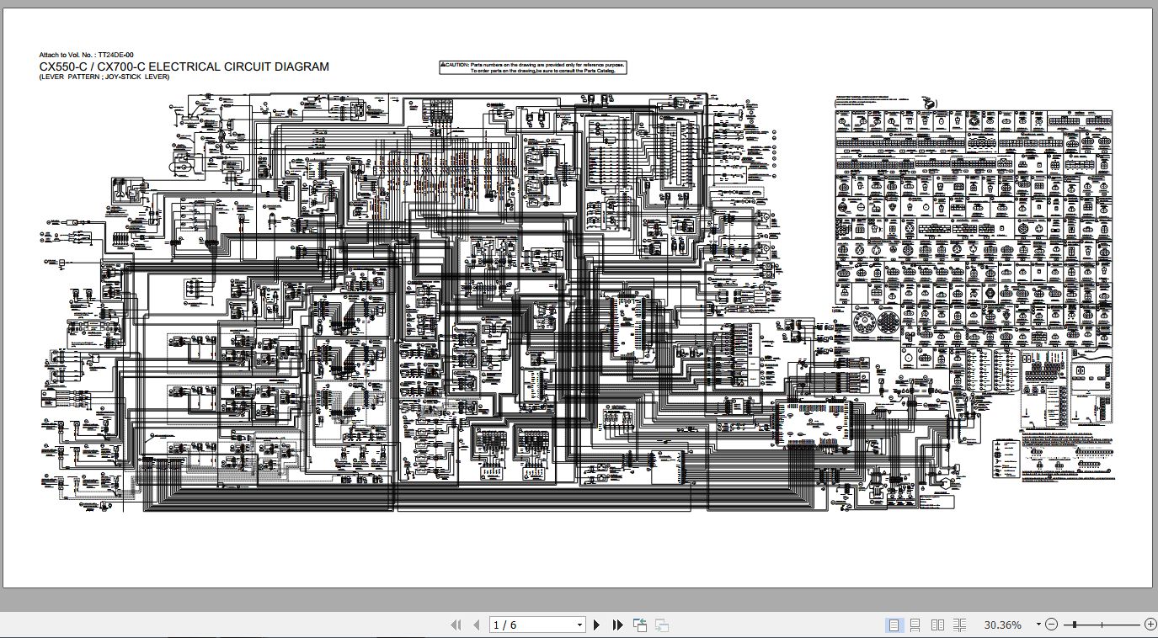Toggle continuous facing page view
This screenshot has height=638, width=1158.
(959, 625)
